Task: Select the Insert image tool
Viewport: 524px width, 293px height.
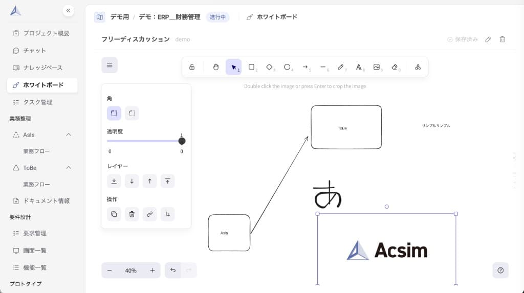Action: point(376,67)
